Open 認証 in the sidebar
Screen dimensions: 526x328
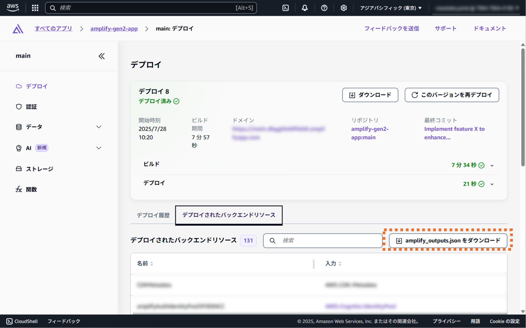coord(31,107)
